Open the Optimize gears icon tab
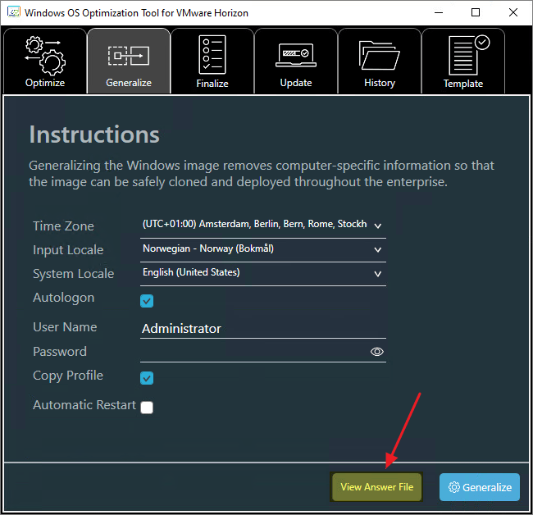Image resolution: width=533 pixels, height=515 pixels. tap(45, 55)
